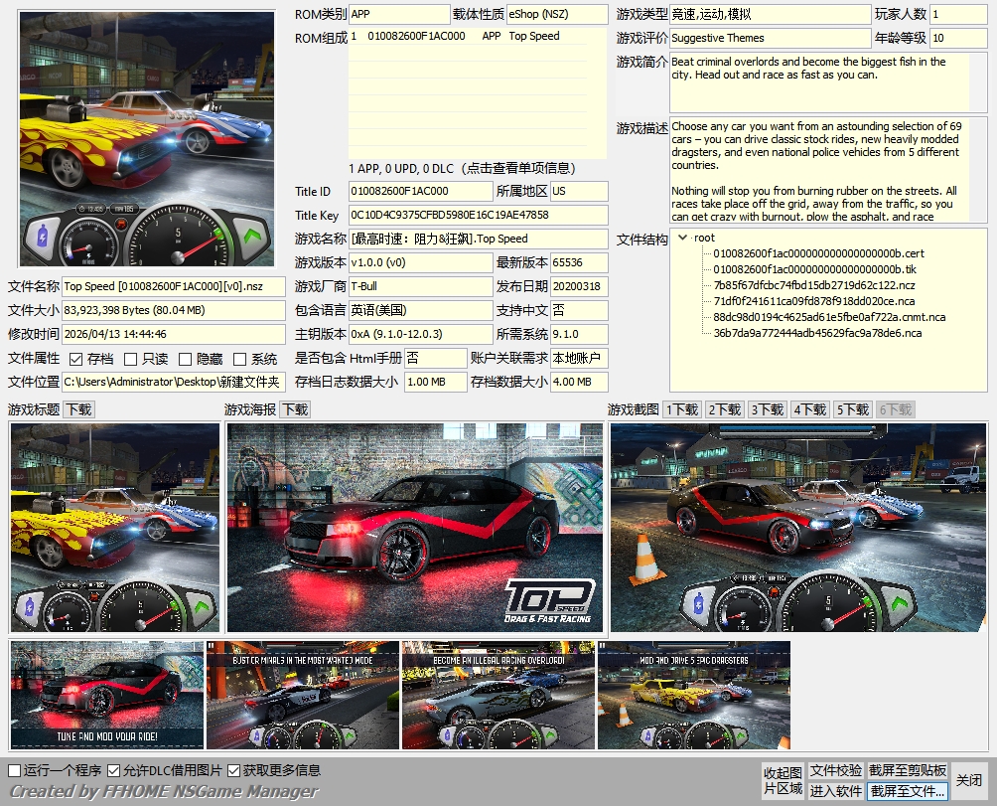
Task: Click 下载 next to 游戏海报
Action: [295, 409]
